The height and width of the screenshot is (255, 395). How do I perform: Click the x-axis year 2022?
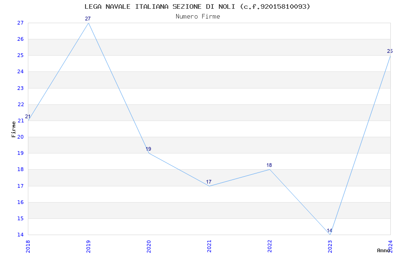pyautogui.click(x=270, y=246)
